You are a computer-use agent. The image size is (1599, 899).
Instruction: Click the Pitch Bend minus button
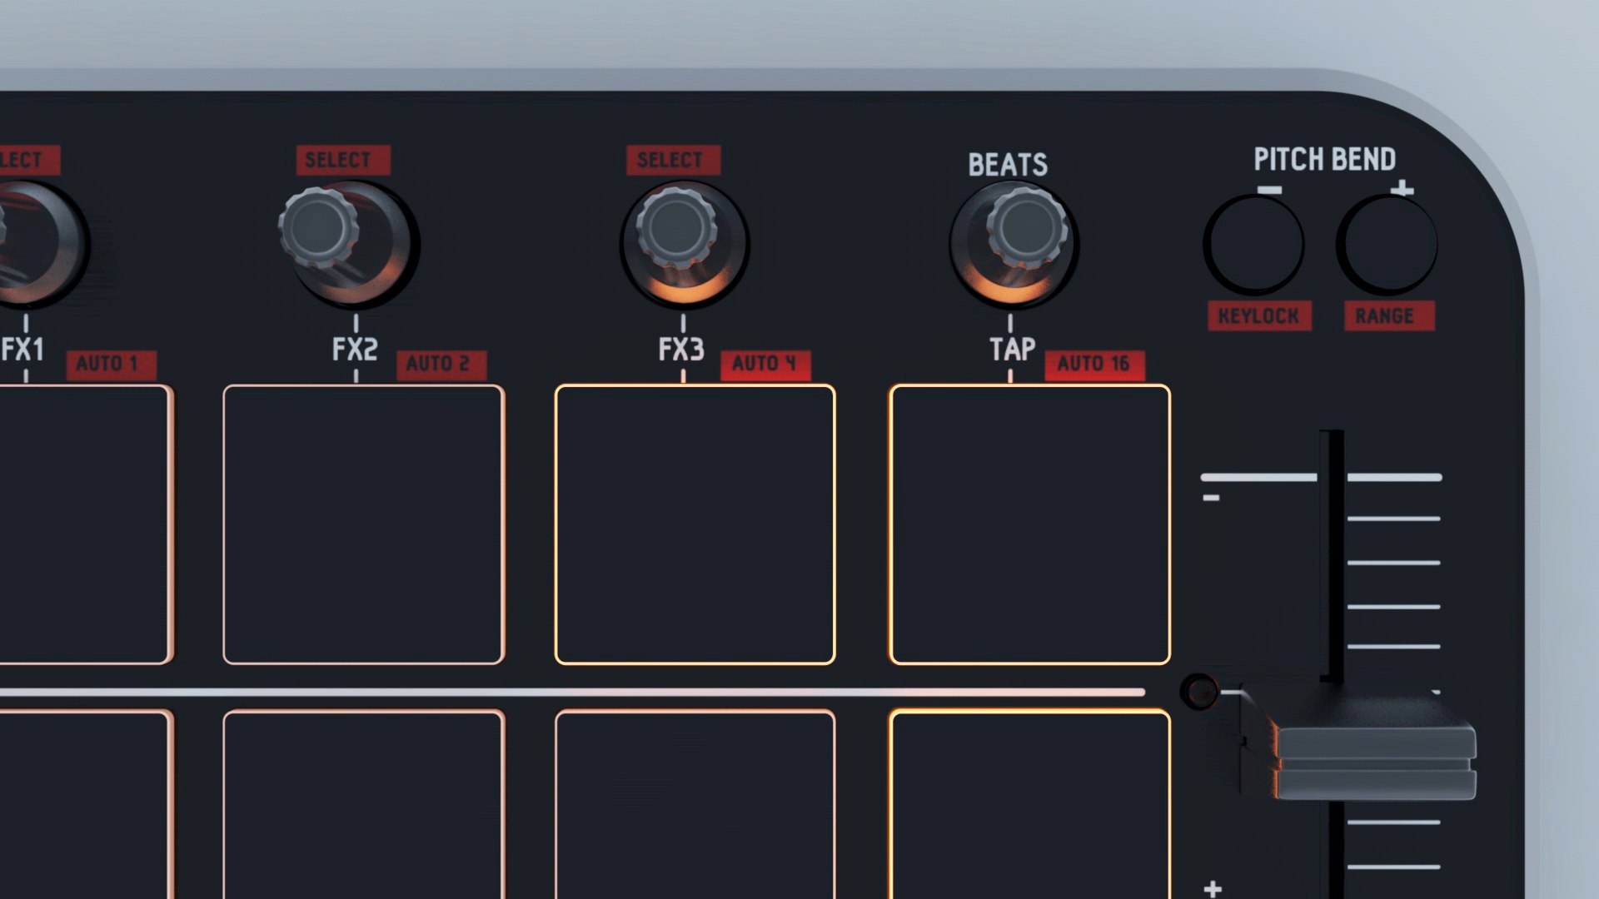(1253, 245)
